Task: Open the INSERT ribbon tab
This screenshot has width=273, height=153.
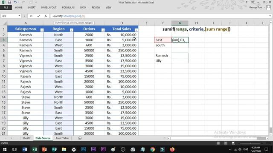Action: click(32, 8)
